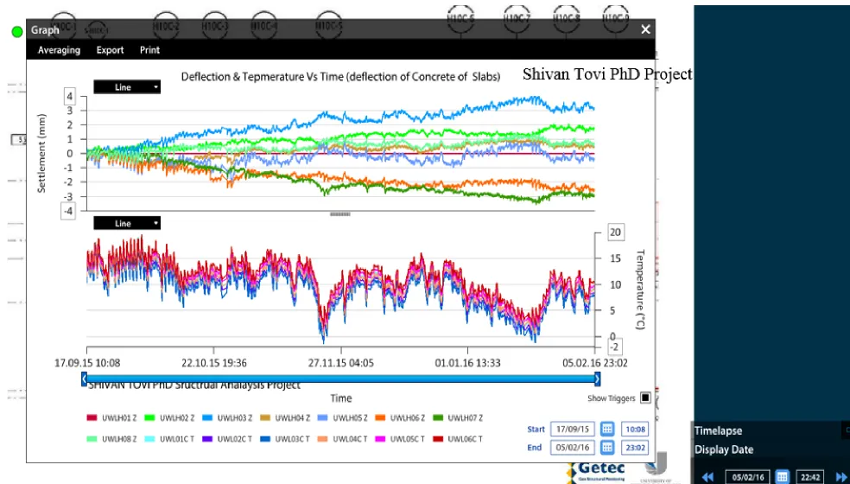Toggle UWLH06 Z series in legend
Image resolution: width=850 pixels, height=484 pixels.
click(x=400, y=417)
